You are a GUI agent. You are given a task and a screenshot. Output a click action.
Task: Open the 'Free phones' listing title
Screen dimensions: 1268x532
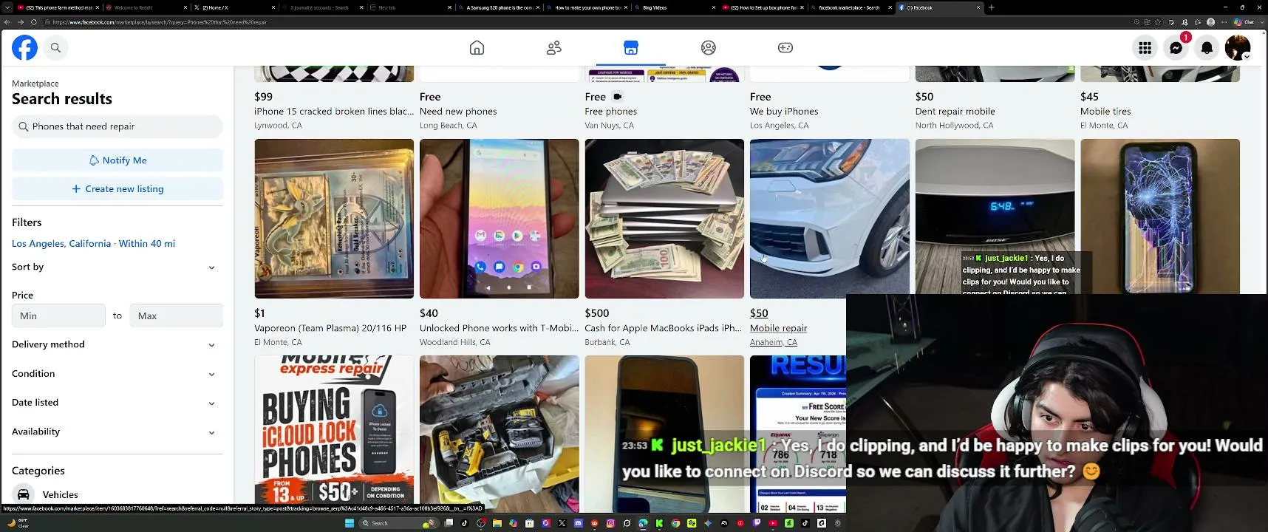coord(611,112)
